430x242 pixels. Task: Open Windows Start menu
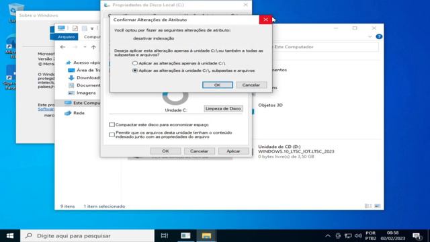point(10,236)
